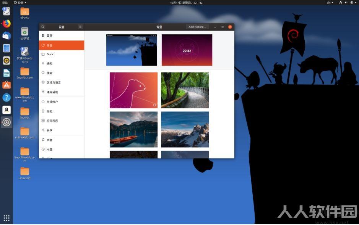Open the 声音 sound panel
Viewport: 359px width, 225px height.
62,140
